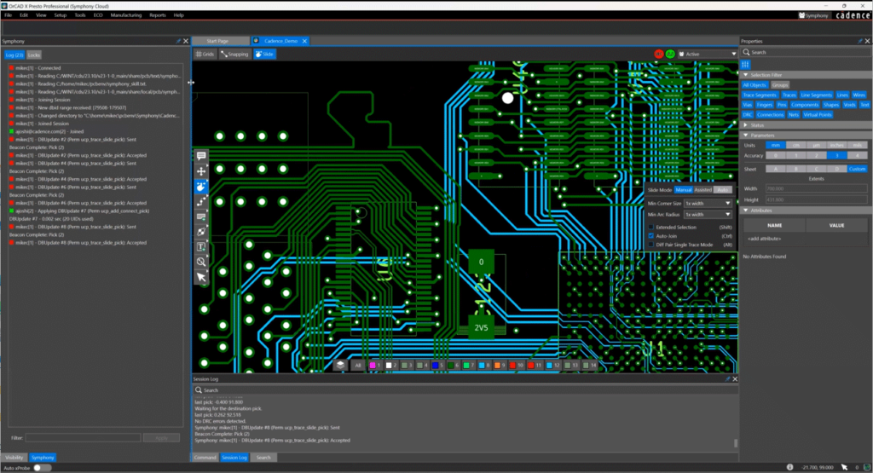Select the All Objects filter button

(x=754, y=85)
